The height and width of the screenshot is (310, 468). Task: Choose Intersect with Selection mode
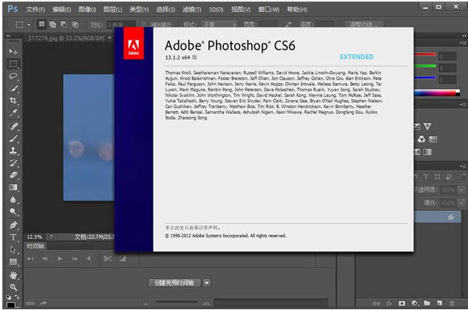coord(75,24)
